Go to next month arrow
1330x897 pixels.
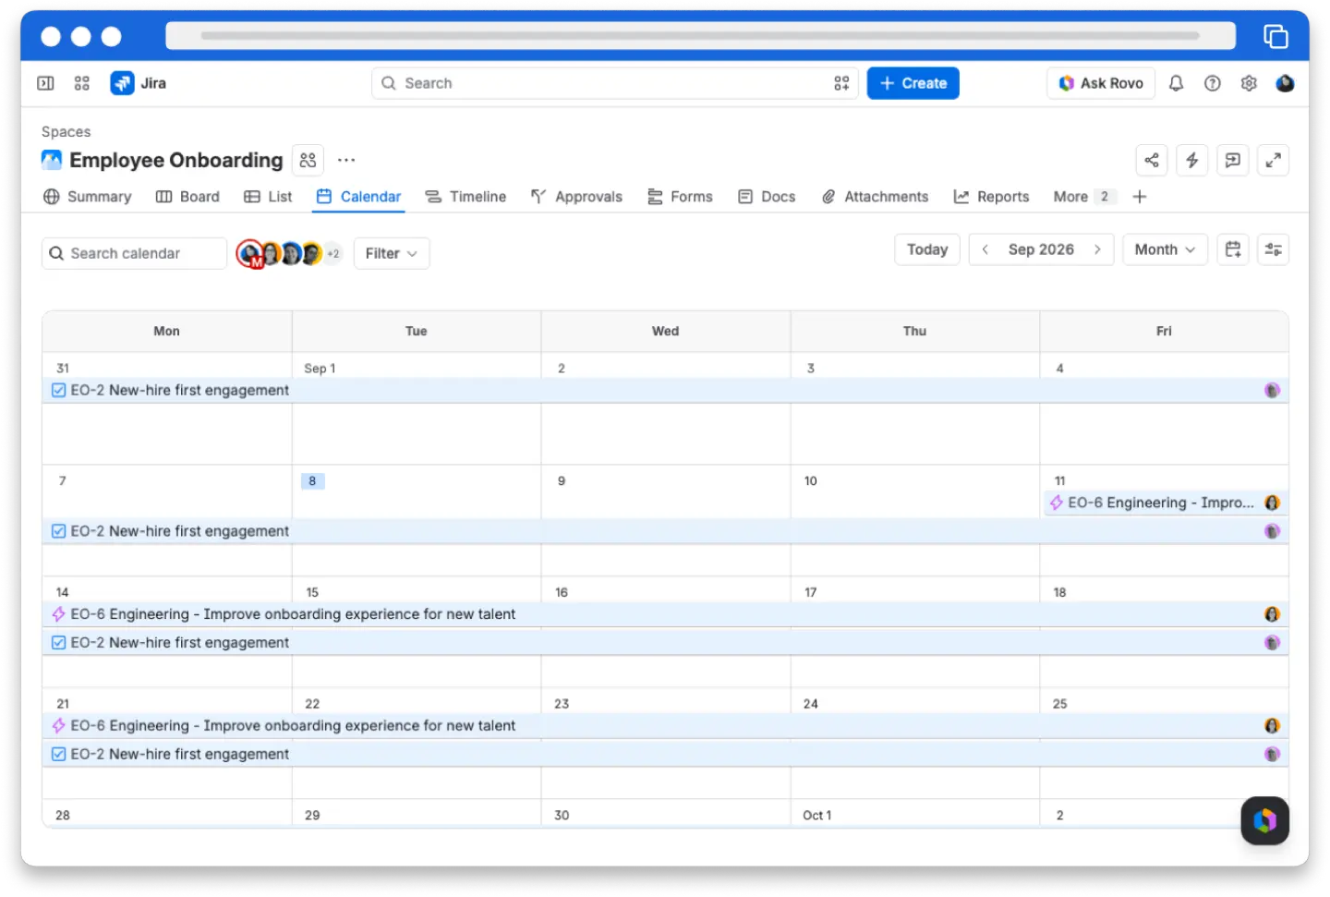1097,249
